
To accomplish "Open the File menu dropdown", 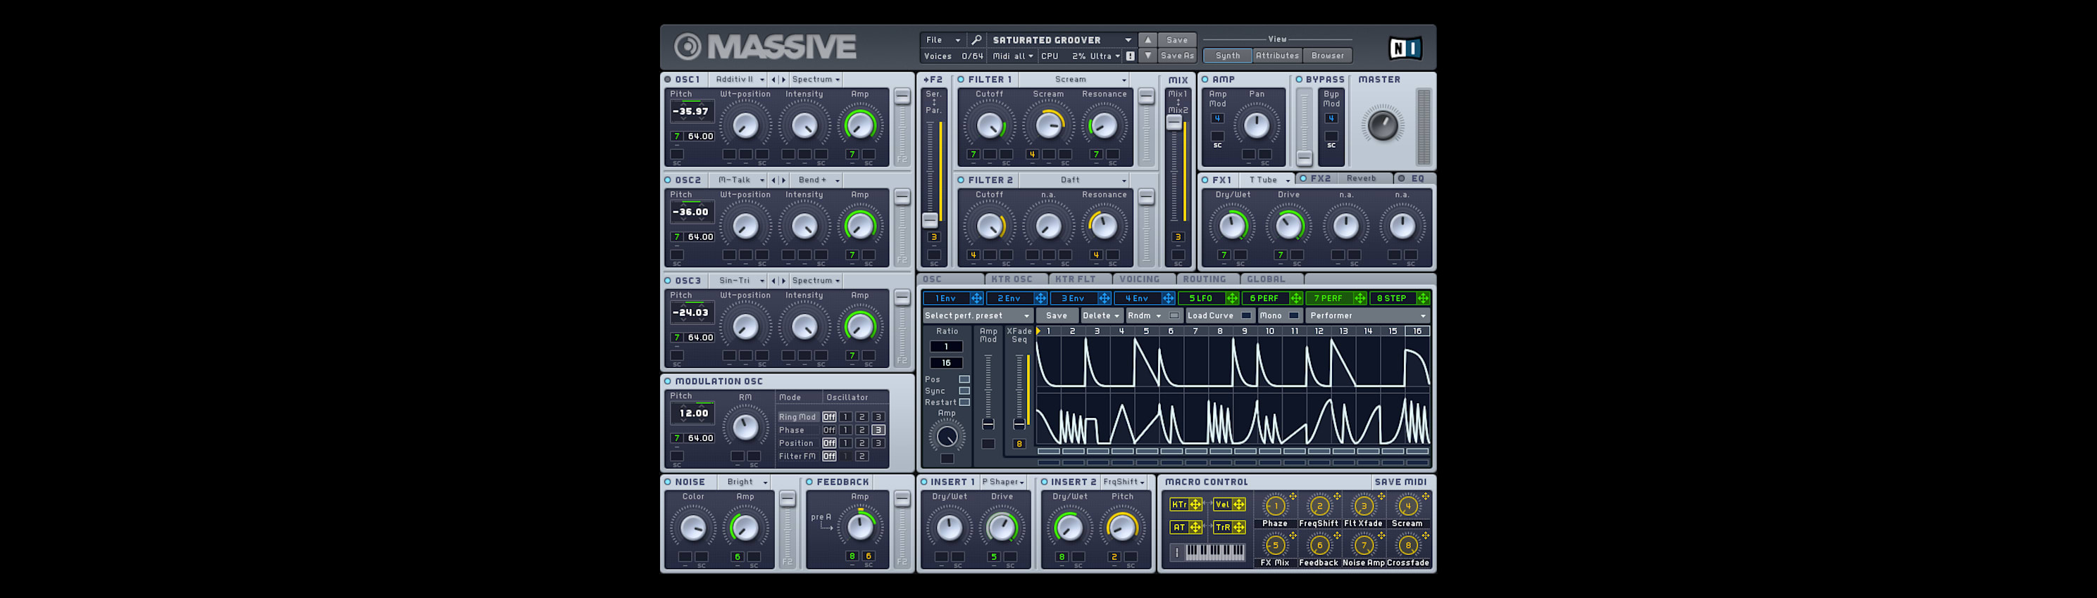I will (x=943, y=40).
